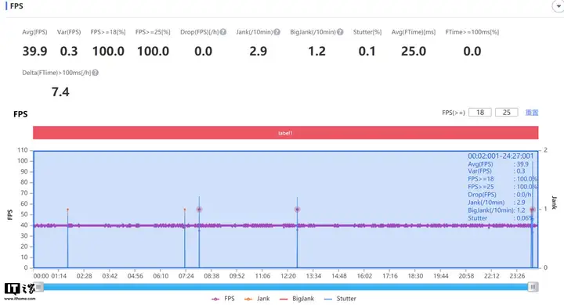The height and width of the screenshot is (305, 564).
Task: Click the blue time range slider track
Action: (286, 287)
